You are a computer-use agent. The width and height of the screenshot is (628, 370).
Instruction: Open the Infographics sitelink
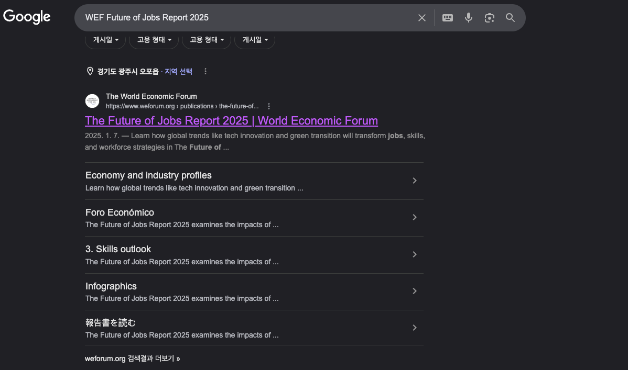(x=111, y=286)
